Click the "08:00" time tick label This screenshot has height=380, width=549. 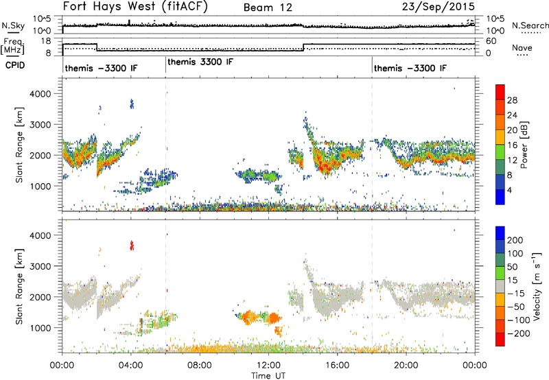tap(200, 366)
